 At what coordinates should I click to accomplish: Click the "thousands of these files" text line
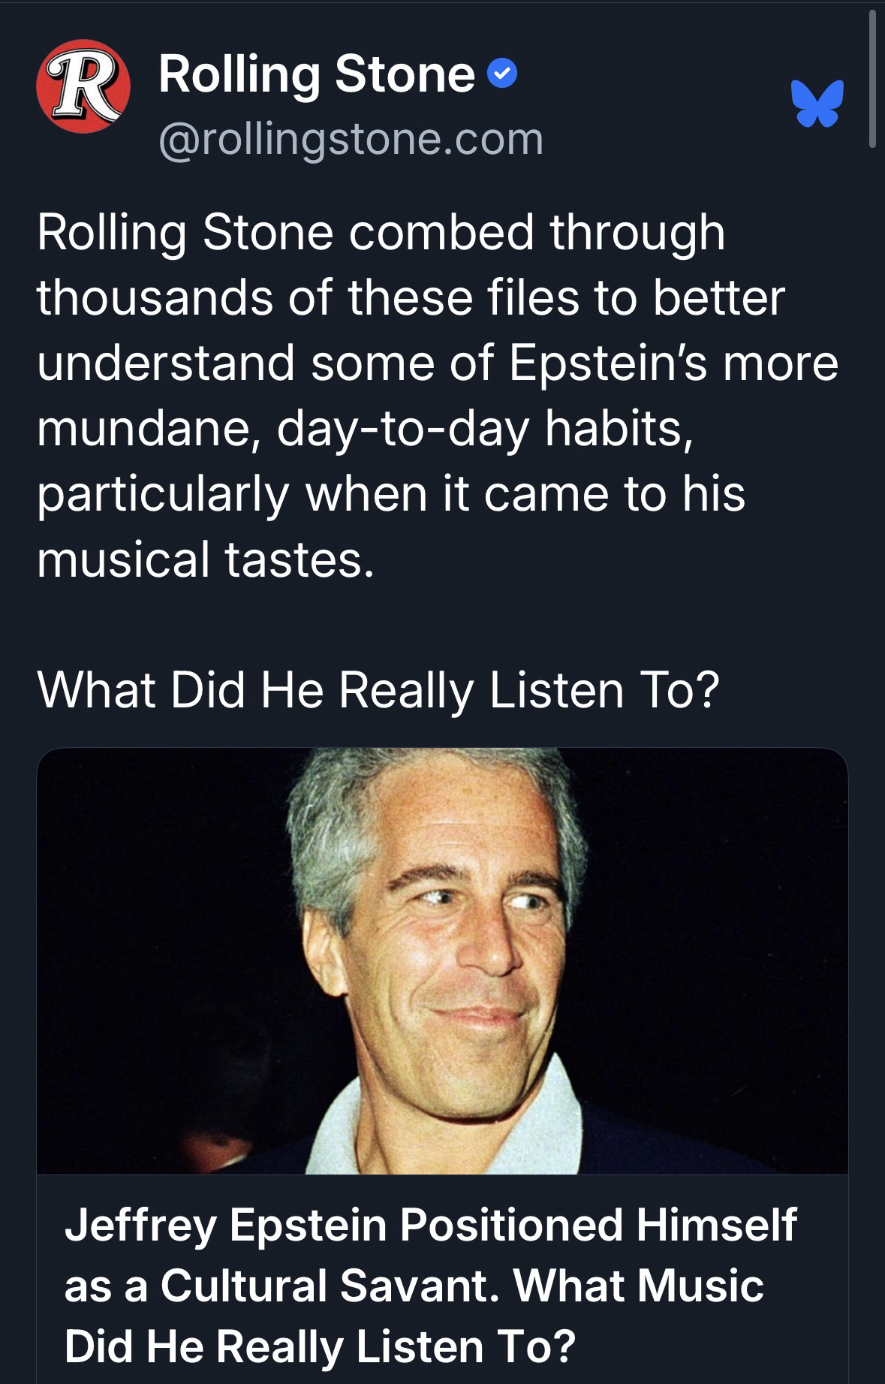tap(411, 297)
